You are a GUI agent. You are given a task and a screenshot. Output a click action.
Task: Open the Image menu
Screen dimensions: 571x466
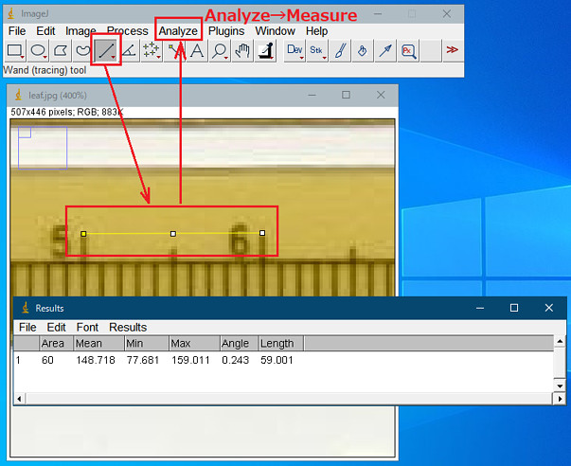[80, 31]
